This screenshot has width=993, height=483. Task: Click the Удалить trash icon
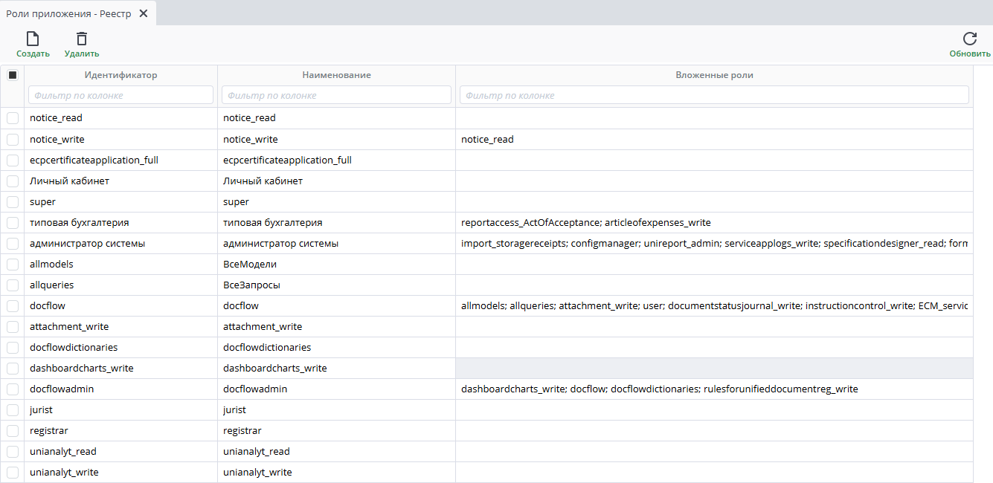tap(82, 39)
